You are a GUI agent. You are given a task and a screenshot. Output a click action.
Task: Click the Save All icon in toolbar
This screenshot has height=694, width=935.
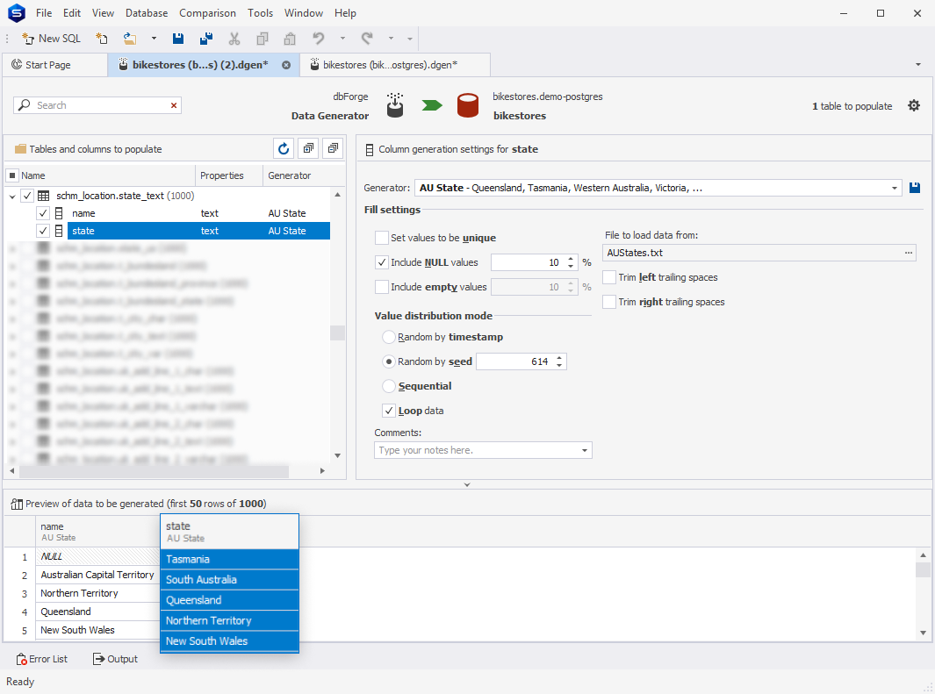(205, 39)
